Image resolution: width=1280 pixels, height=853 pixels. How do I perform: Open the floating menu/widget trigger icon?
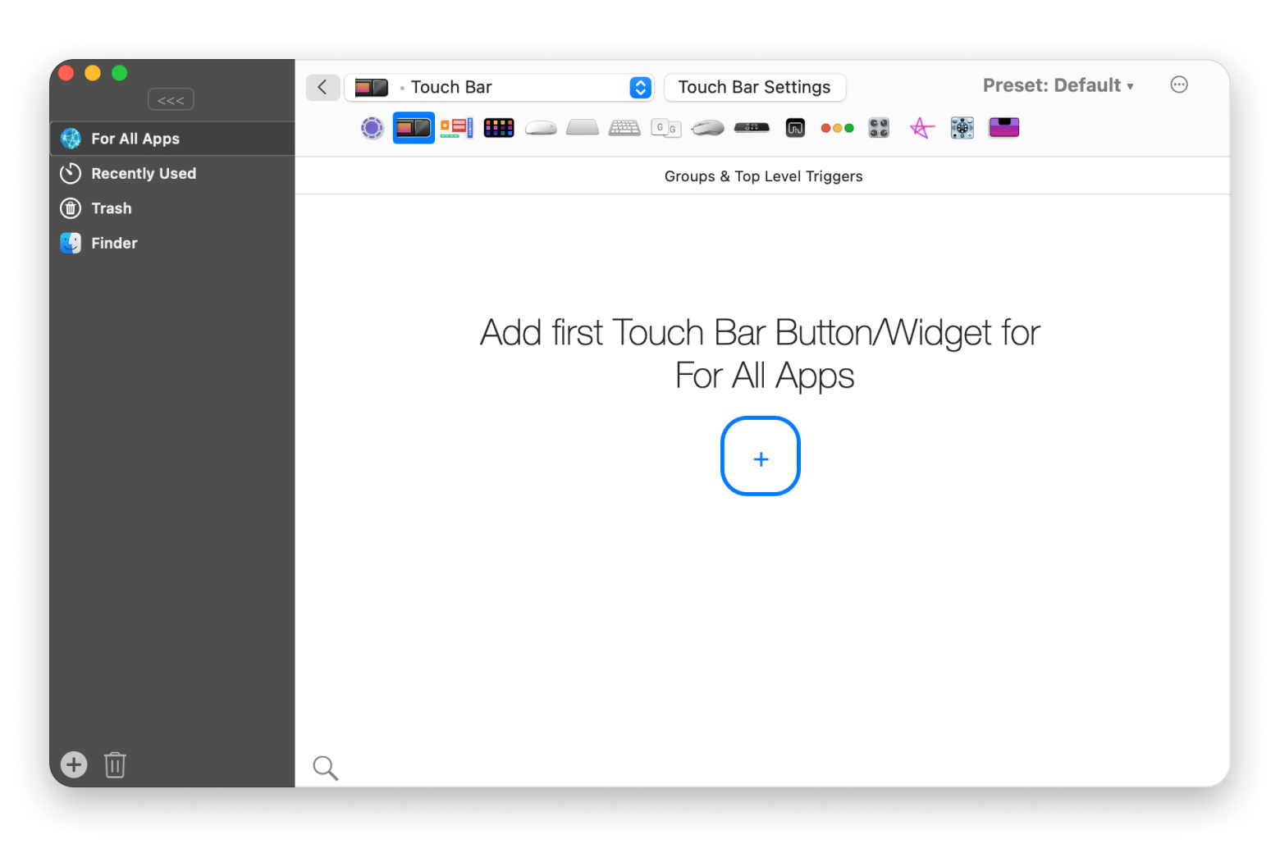(x=456, y=128)
